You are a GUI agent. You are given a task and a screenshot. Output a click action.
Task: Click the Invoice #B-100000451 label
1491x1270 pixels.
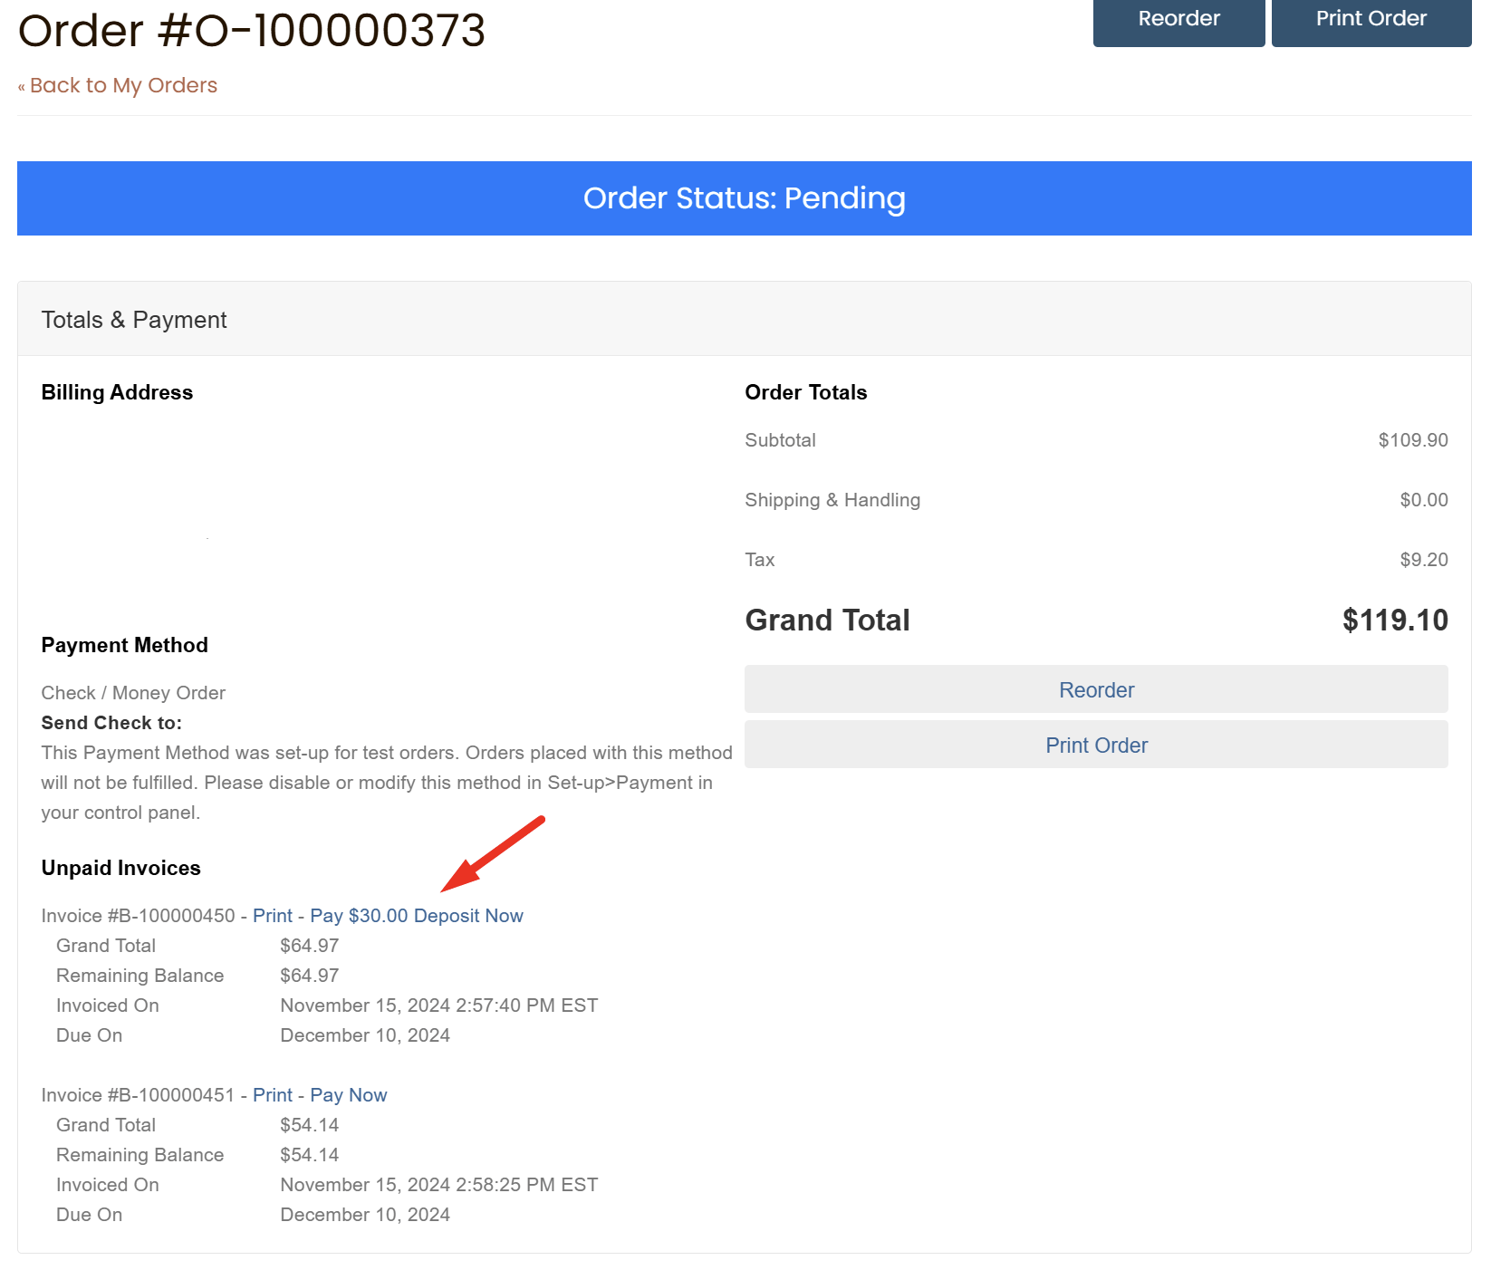point(138,1095)
